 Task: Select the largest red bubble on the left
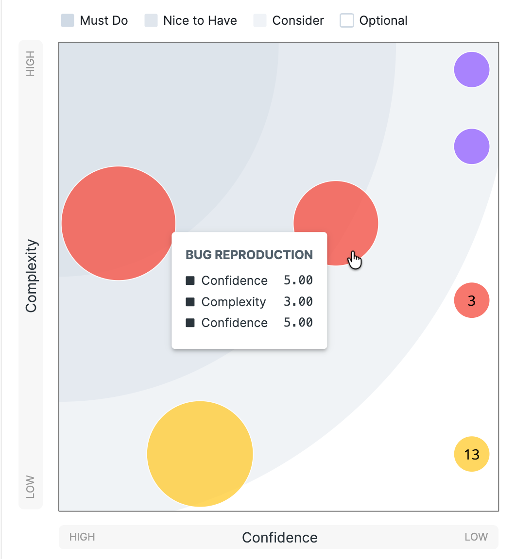click(118, 223)
